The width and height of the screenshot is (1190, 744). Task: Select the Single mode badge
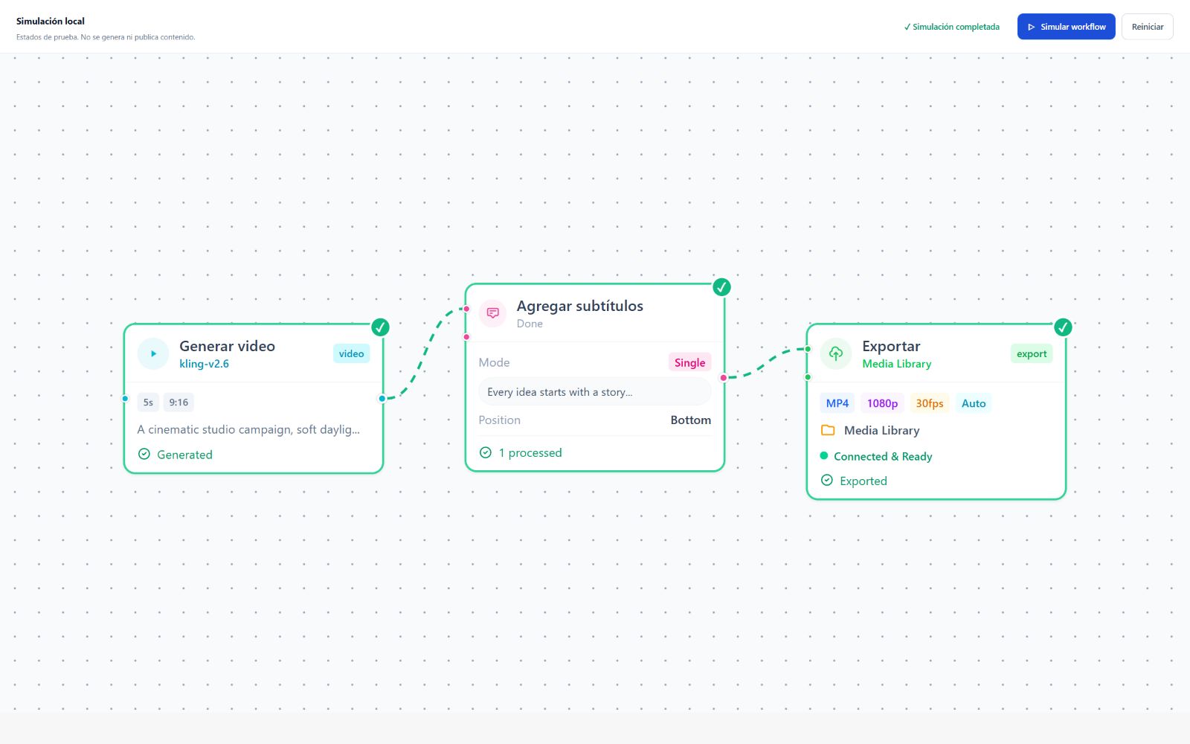pos(689,362)
